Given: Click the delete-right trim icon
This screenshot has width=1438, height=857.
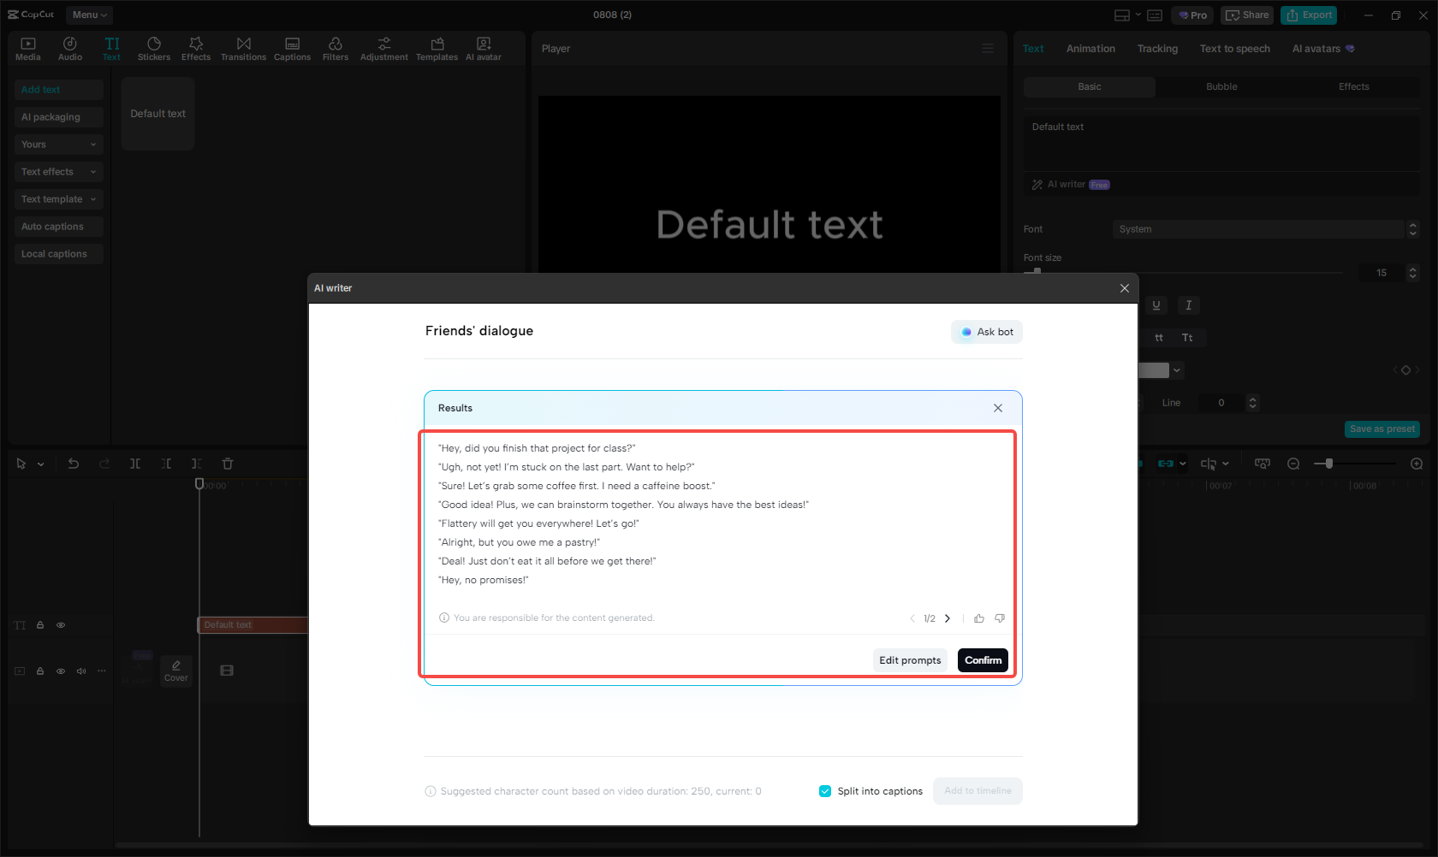Looking at the screenshot, I should pyautogui.click(x=197, y=464).
